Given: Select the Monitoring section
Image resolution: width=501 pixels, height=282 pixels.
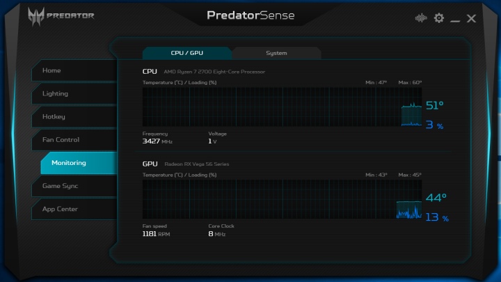Looking at the screenshot, I should (79, 163).
